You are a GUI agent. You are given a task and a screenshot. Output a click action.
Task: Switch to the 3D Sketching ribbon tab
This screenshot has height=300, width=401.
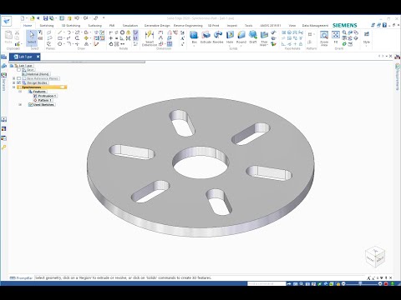point(71,26)
